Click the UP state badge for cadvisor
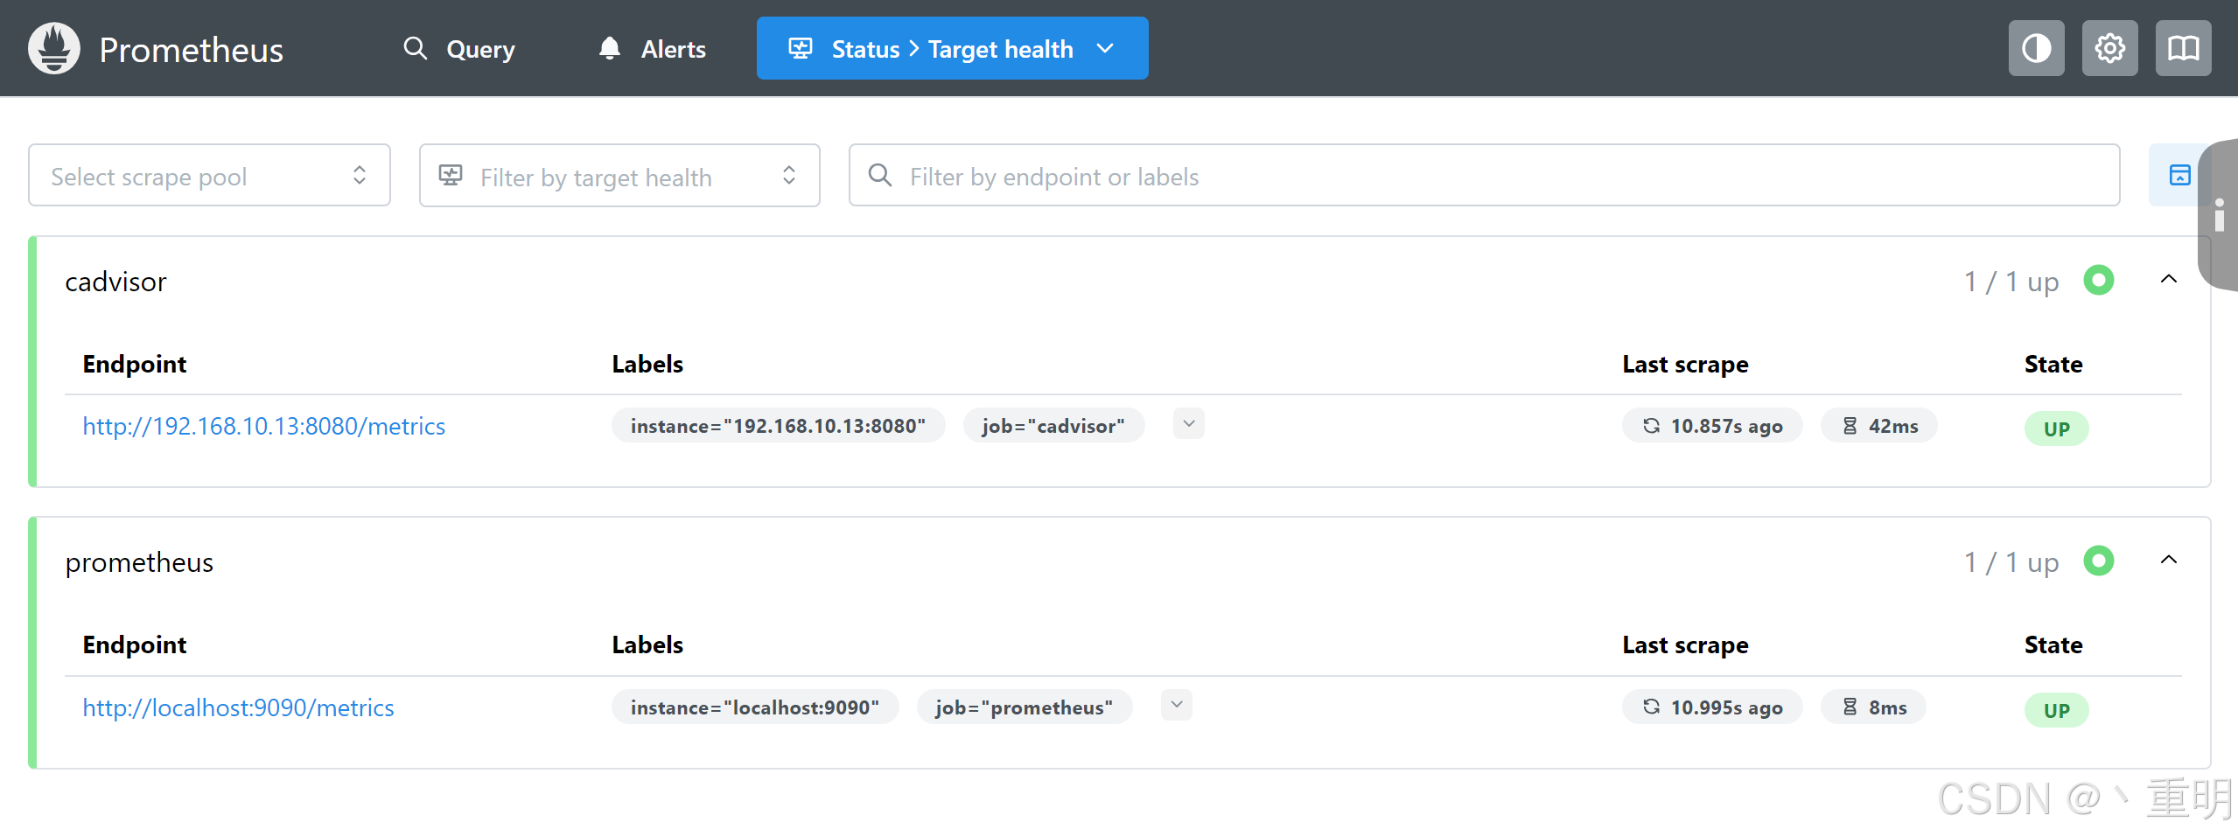This screenshot has height=836, width=2238. click(x=2056, y=428)
